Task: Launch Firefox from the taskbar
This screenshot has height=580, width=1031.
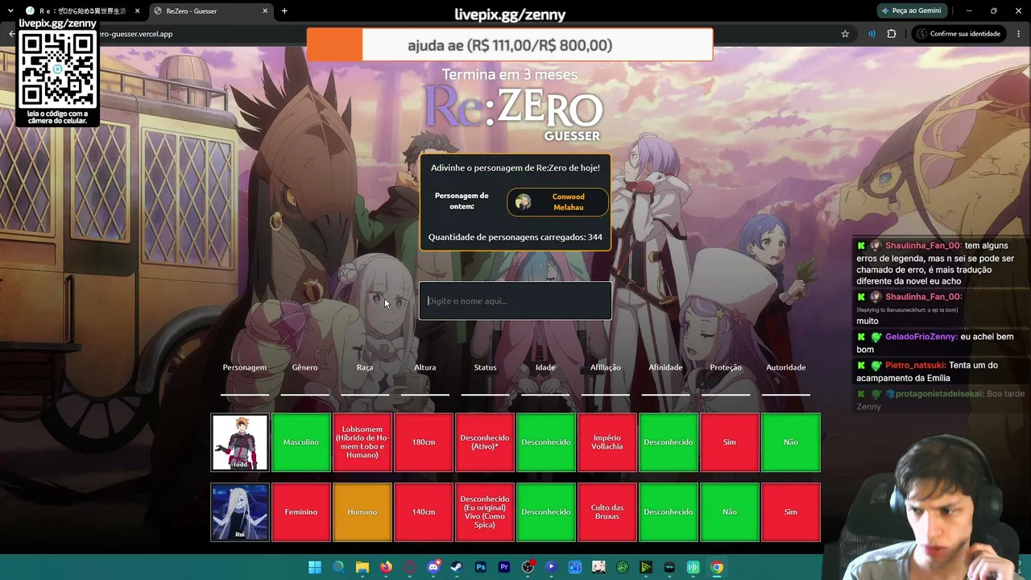Action: (386, 567)
